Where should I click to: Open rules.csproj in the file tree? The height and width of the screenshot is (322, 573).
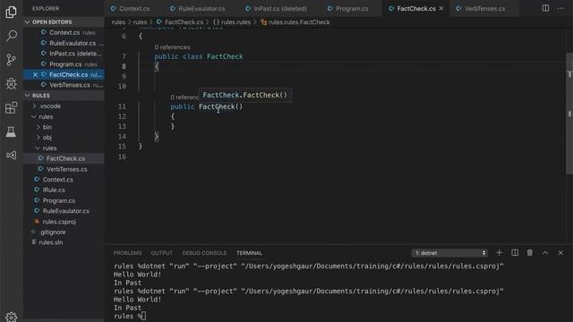click(x=64, y=222)
